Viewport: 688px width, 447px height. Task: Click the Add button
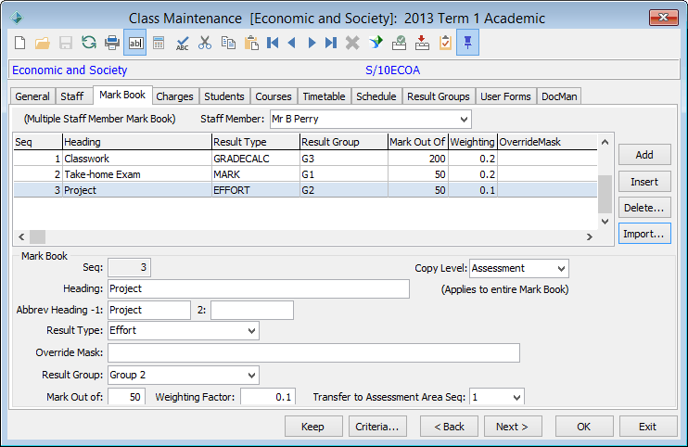point(644,155)
